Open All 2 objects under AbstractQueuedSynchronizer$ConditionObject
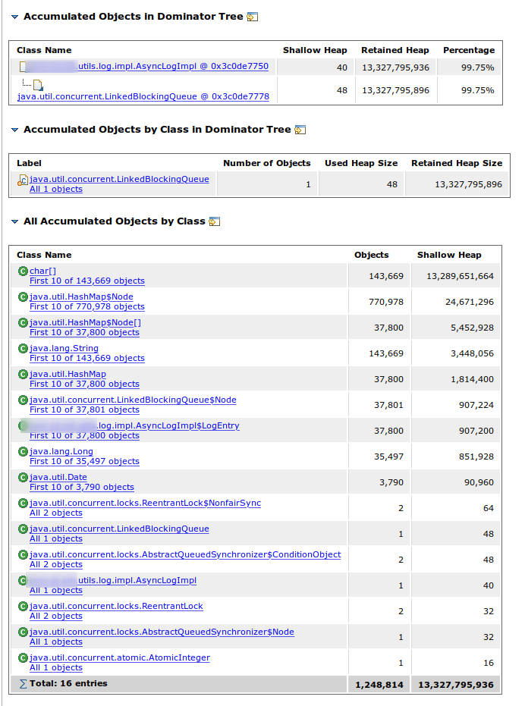The image size is (525, 706). click(56, 564)
